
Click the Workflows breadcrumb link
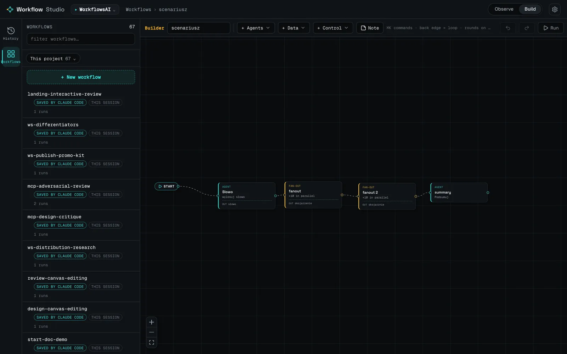point(138,10)
